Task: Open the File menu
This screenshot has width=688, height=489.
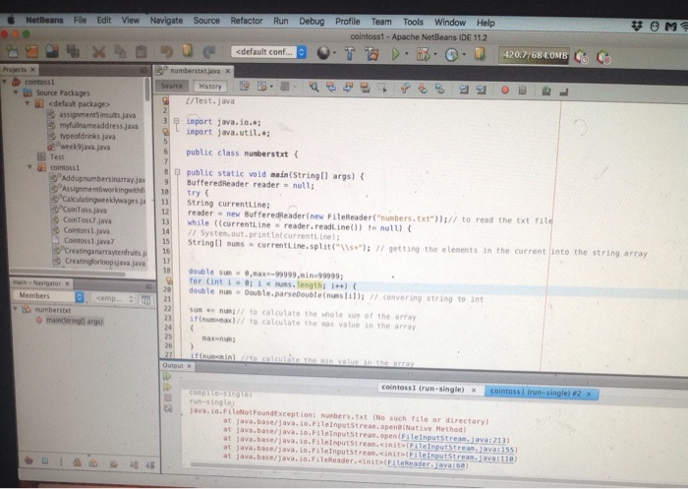Action: (80, 21)
